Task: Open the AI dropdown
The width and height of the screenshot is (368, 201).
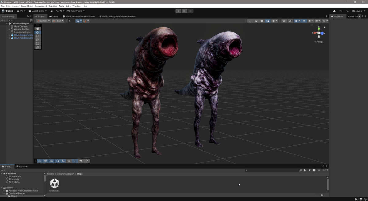Action: click(60, 11)
